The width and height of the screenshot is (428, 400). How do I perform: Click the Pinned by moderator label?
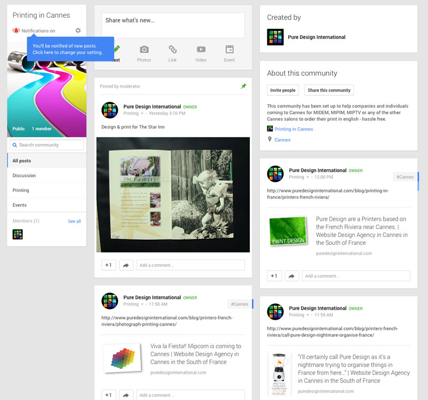(120, 86)
